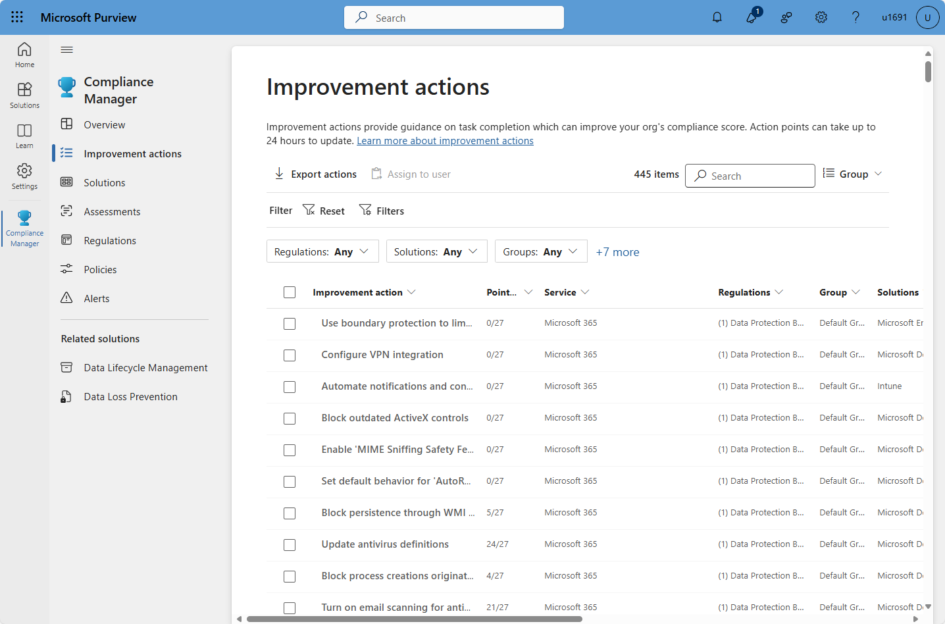Open Learn more about improvement actions
945x624 pixels.
445,140
